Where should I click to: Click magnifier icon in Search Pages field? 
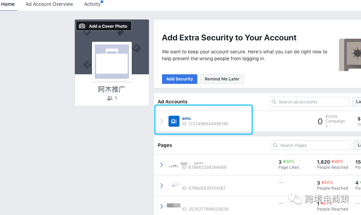coord(275,145)
